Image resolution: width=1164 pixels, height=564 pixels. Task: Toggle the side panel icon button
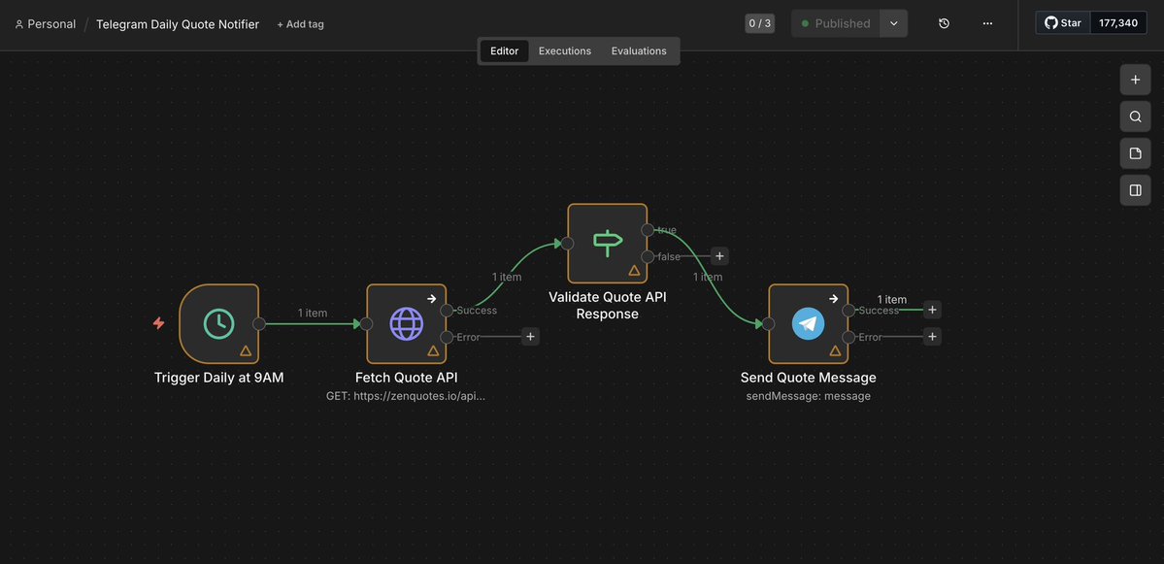pos(1135,190)
